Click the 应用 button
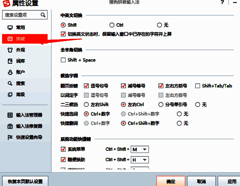 pyautogui.click(x=229, y=181)
